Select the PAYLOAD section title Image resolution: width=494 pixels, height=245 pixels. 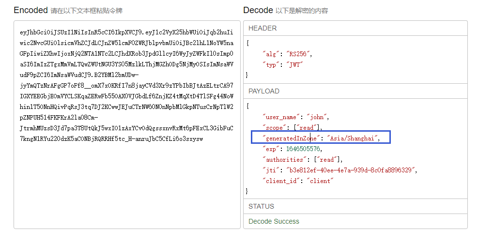pyautogui.click(x=263, y=92)
